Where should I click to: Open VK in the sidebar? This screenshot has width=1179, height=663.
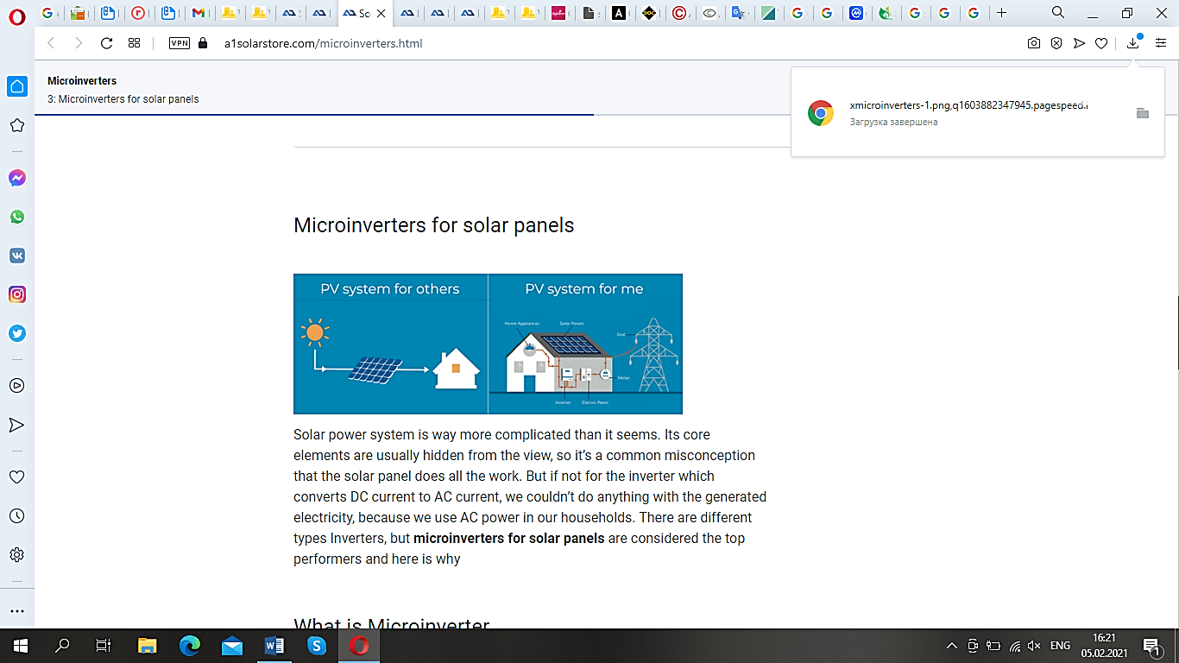coord(16,256)
